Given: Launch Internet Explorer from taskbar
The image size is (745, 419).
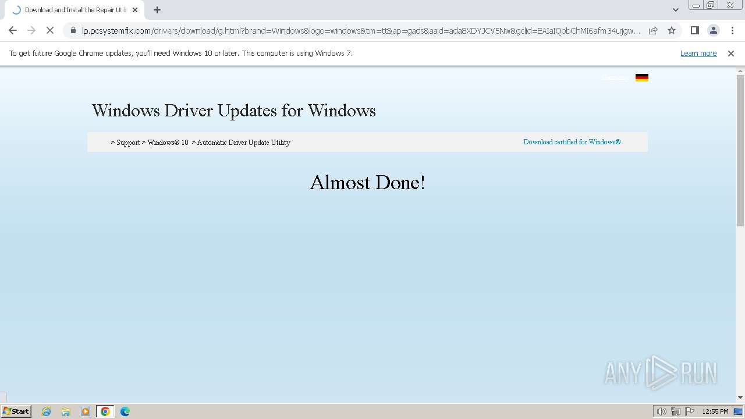Looking at the screenshot, I should click(x=47, y=411).
